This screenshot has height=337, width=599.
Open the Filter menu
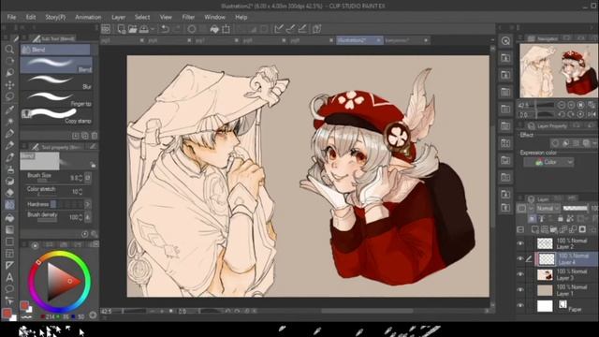point(188,17)
